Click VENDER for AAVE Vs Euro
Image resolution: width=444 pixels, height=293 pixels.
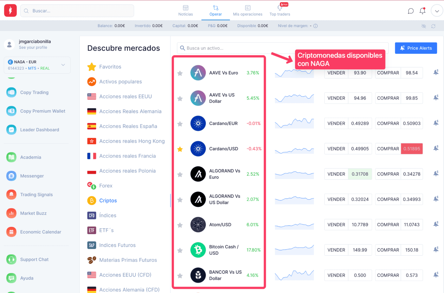click(x=336, y=73)
